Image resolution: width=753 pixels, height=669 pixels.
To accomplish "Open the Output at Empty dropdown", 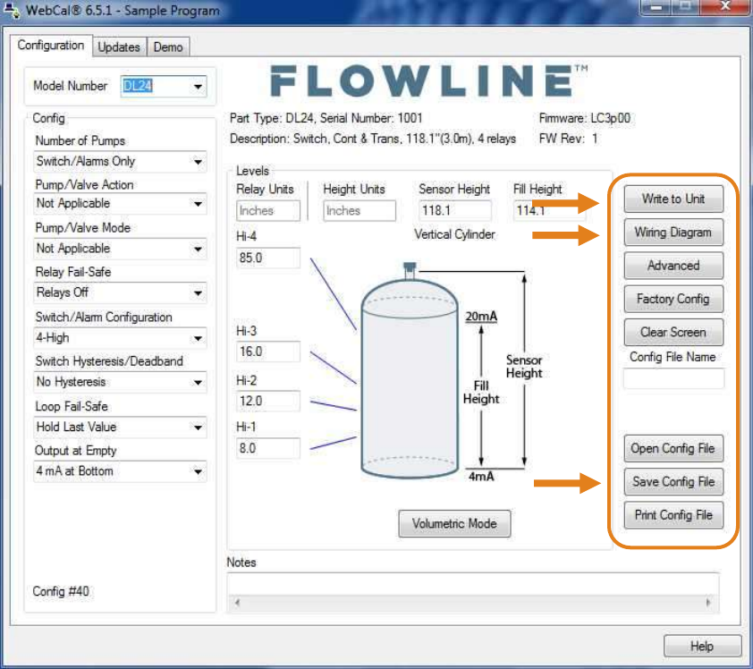I will tap(120, 471).
